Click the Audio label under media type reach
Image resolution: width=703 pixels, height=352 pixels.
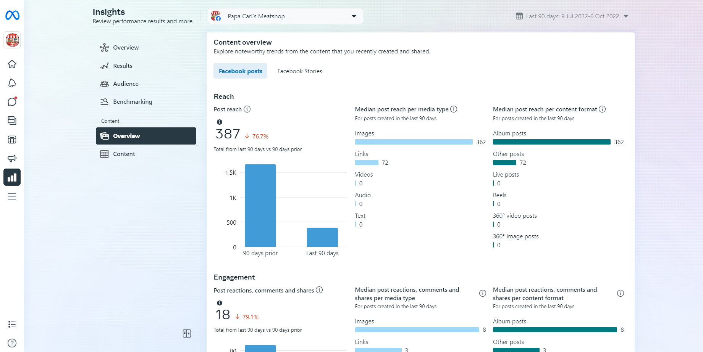pyautogui.click(x=363, y=195)
